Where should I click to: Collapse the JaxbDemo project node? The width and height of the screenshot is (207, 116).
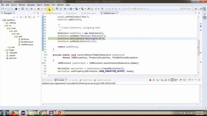3,20
